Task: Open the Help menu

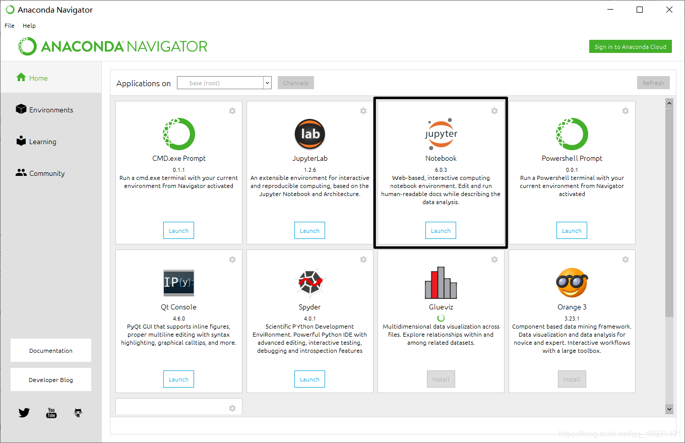Action: point(29,25)
